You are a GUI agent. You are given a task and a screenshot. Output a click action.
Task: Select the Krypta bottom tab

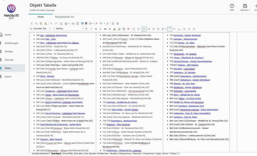click(x=158, y=154)
